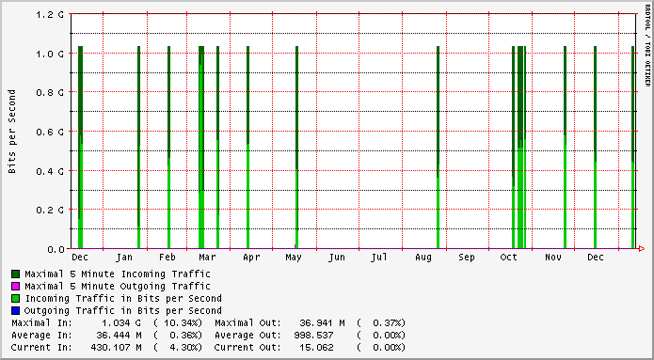Viewport: 654px width, 360px height.
Task: Click the traffic spike bar in August
Action: point(438,147)
